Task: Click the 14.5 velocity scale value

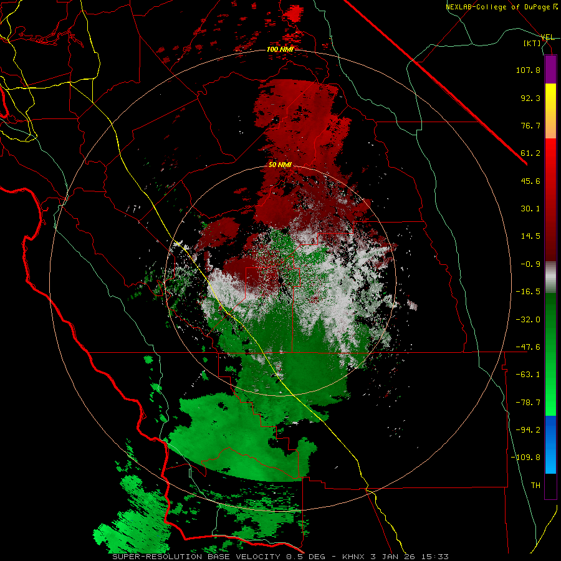Action: pos(530,236)
